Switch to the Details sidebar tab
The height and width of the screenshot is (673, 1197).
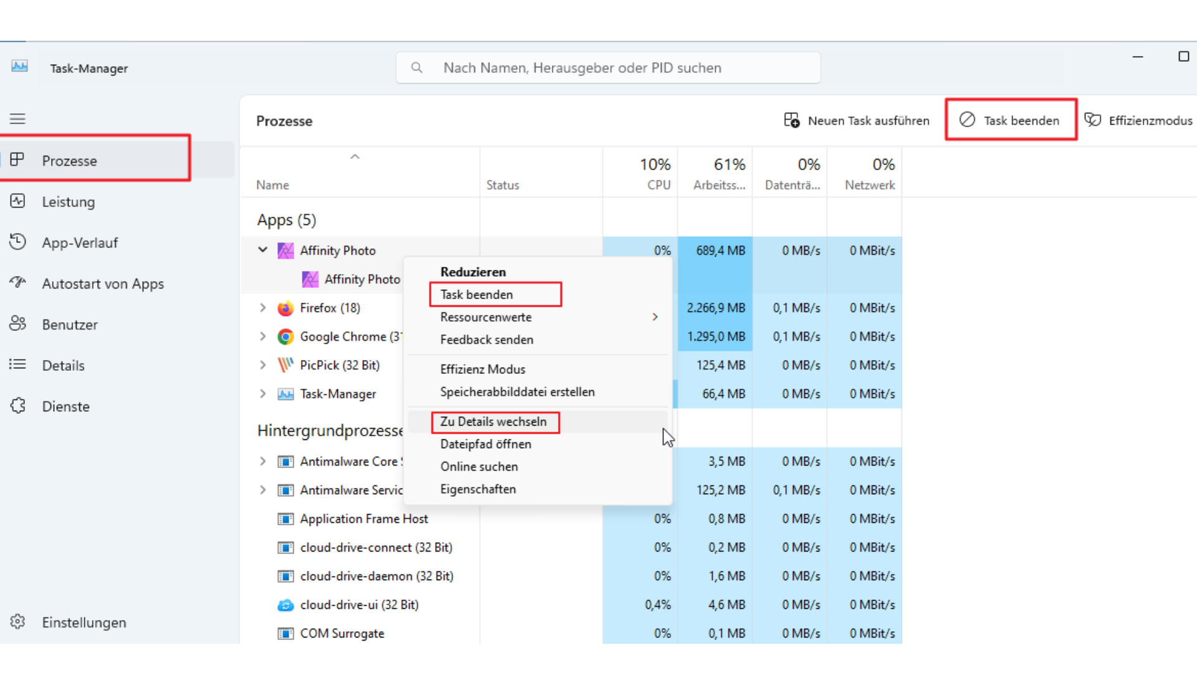(63, 366)
